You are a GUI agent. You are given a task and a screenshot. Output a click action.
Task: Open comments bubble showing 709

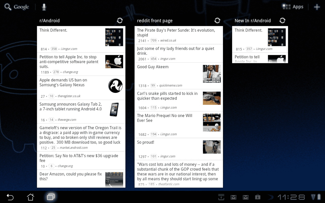[153, 41]
